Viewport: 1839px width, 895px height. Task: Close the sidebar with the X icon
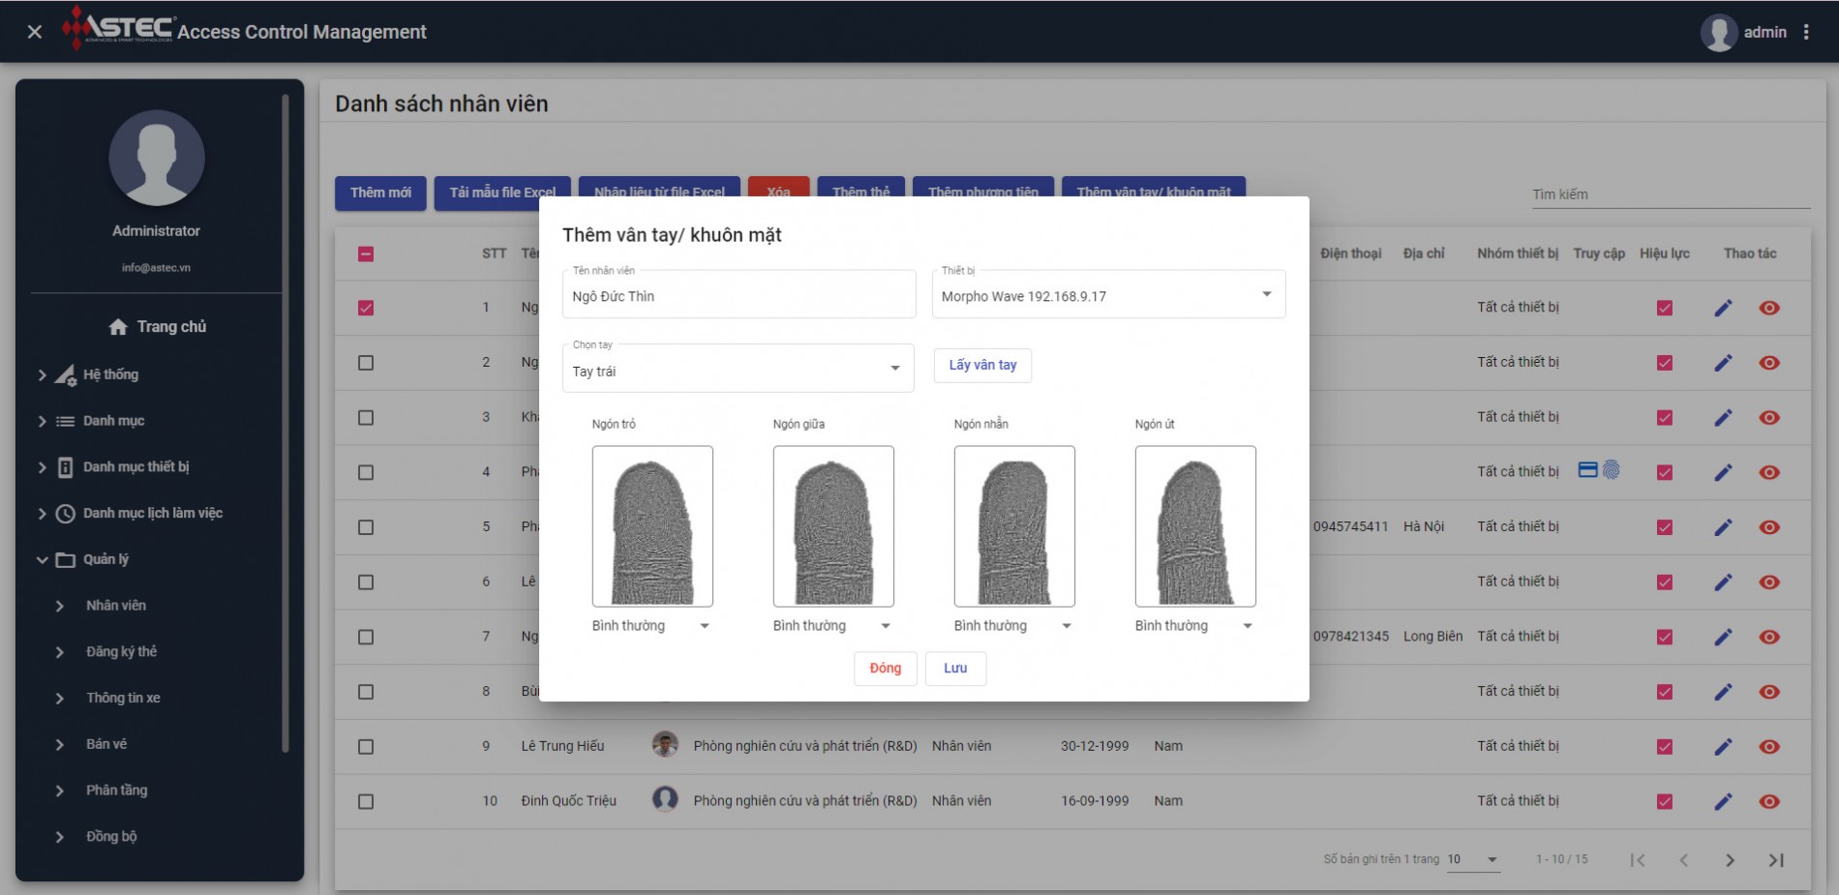pos(35,32)
